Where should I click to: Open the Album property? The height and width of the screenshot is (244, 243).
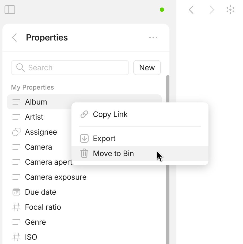click(36, 102)
